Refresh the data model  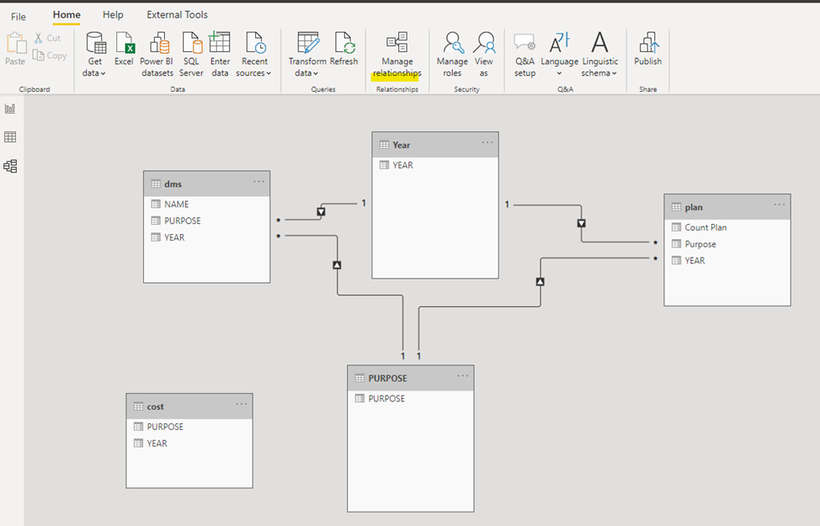pos(344,49)
